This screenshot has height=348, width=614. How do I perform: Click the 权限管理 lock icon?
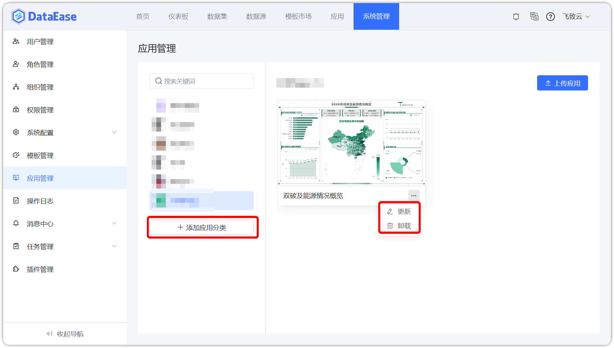click(x=16, y=110)
